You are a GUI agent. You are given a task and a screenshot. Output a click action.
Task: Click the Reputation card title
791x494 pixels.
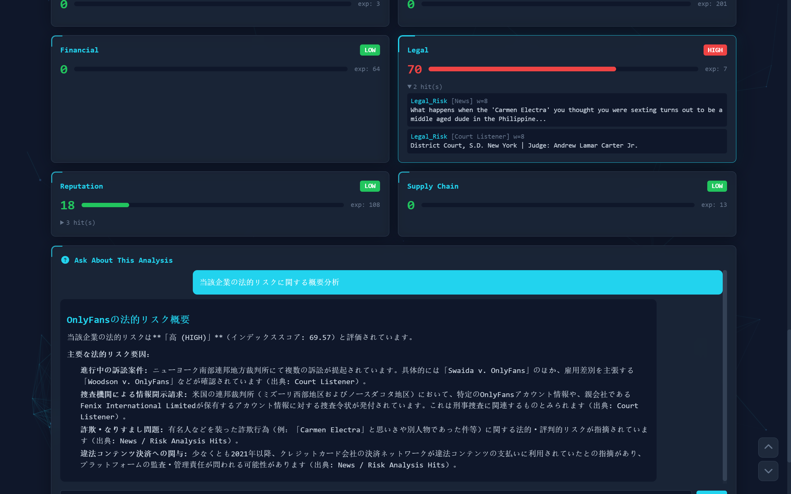click(81, 186)
